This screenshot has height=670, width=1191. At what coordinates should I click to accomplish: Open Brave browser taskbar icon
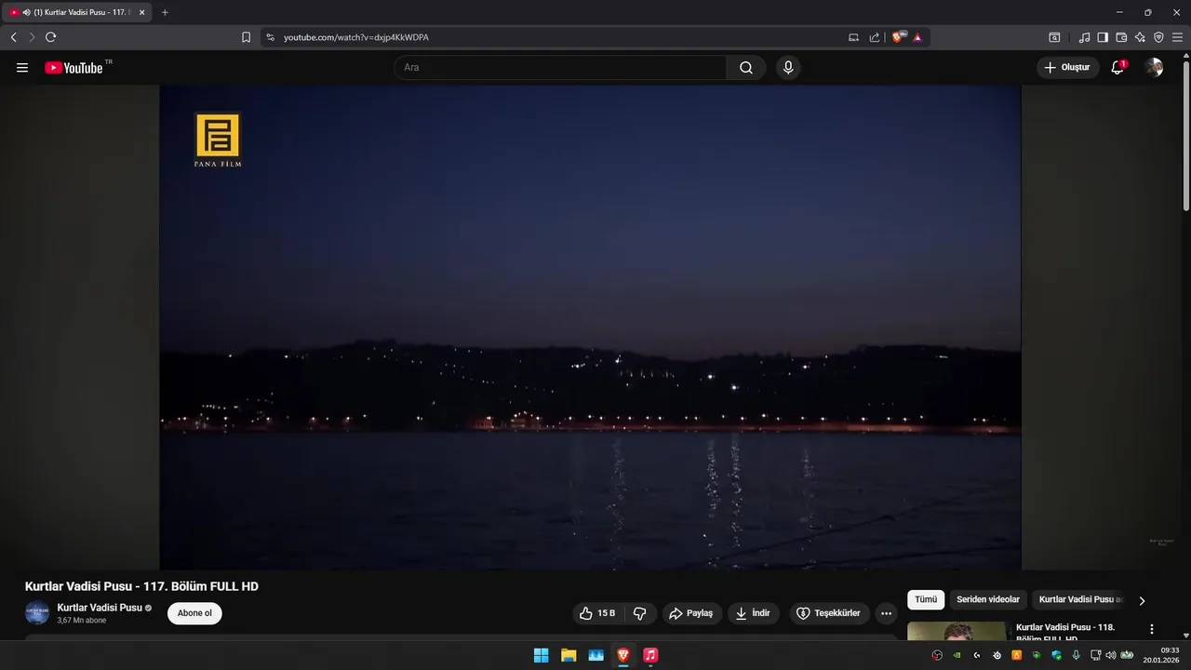pyautogui.click(x=623, y=655)
